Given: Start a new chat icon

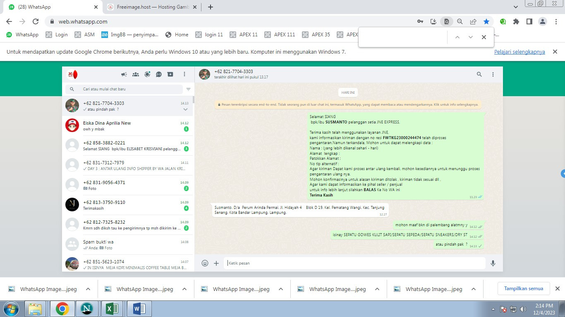Looking at the screenshot, I should (x=170, y=74).
